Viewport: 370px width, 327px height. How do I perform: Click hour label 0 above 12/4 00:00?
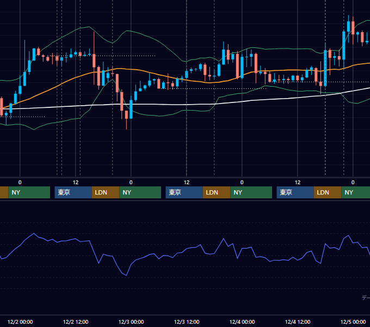[242, 183]
